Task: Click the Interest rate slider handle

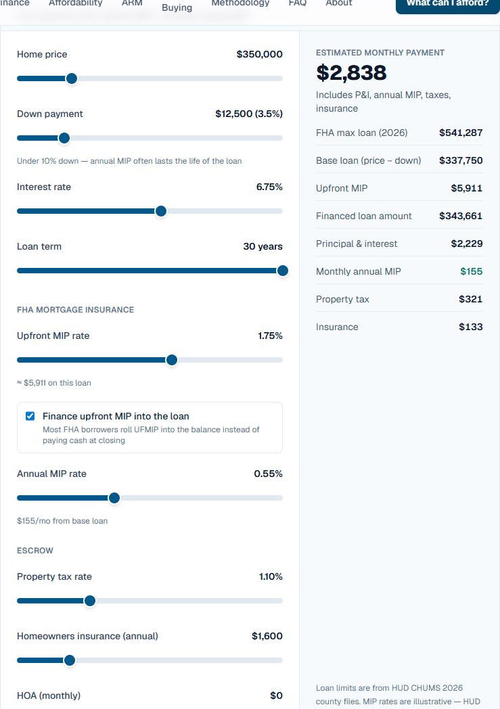Action: pyautogui.click(x=160, y=211)
